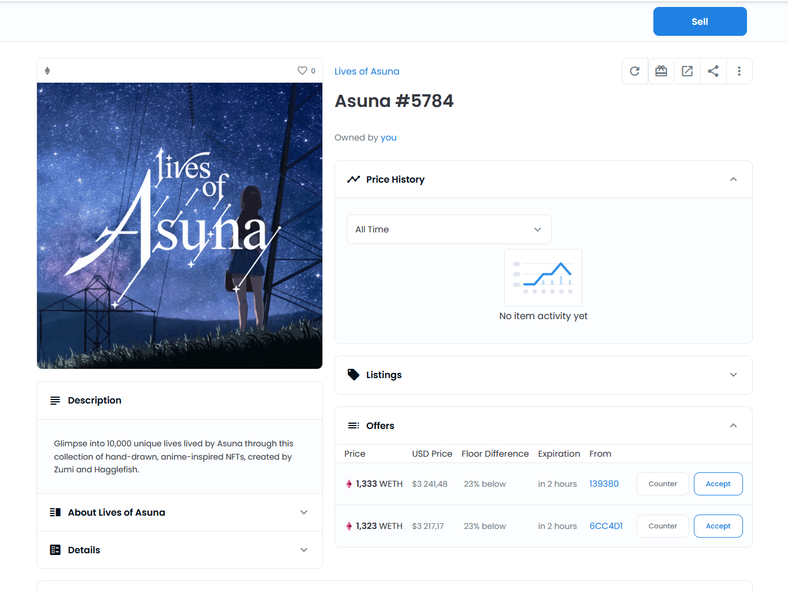The height and width of the screenshot is (592, 788).
Task: Click the heart favorite icon
Action: click(x=302, y=71)
